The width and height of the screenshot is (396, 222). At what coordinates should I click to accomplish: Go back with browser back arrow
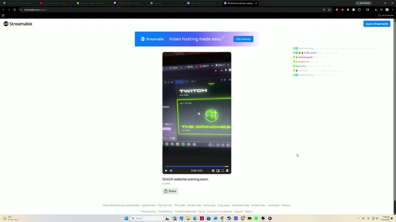(3, 10)
